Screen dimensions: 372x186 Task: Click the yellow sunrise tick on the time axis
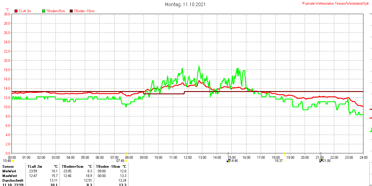(126, 154)
